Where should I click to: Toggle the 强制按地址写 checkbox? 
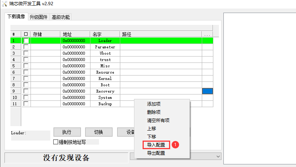click(x=55, y=142)
